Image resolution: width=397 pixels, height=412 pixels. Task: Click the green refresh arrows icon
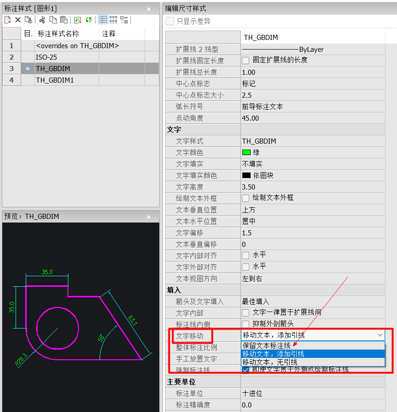pos(89,20)
